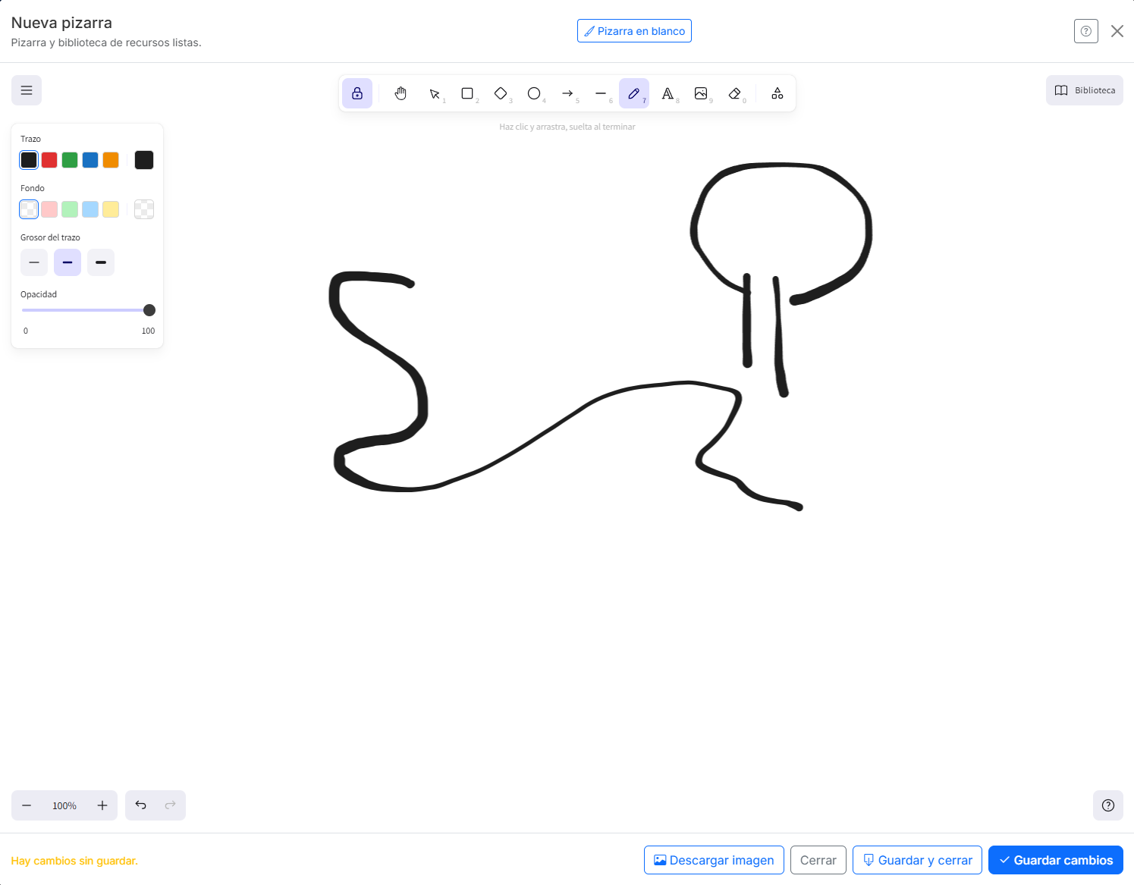Image resolution: width=1134 pixels, height=885 pixels.
Task: Select the Ellipse tool
Action: 534,93
